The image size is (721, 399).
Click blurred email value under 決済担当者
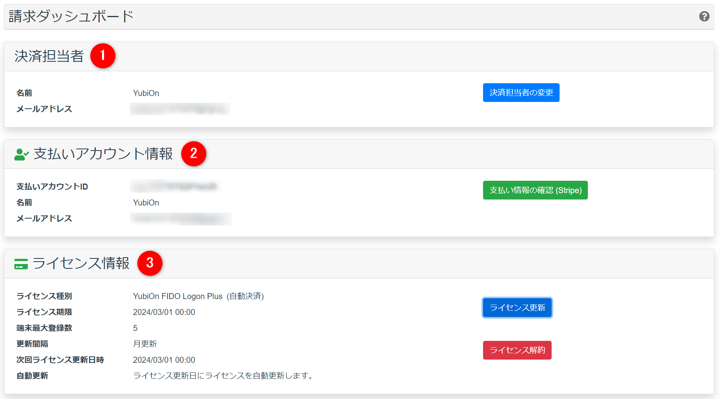tap(180, 109)
